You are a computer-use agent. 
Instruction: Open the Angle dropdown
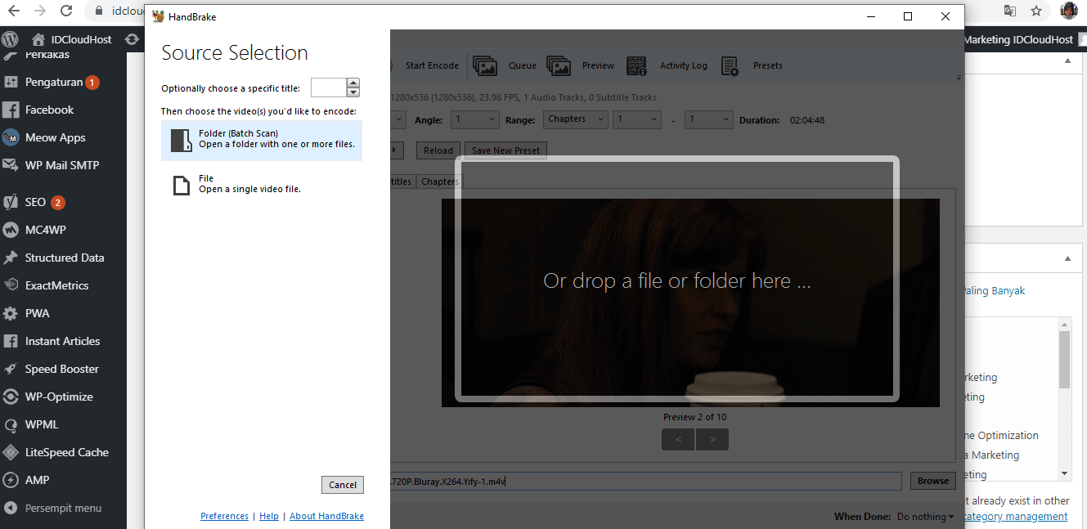[x=474, y=119]
